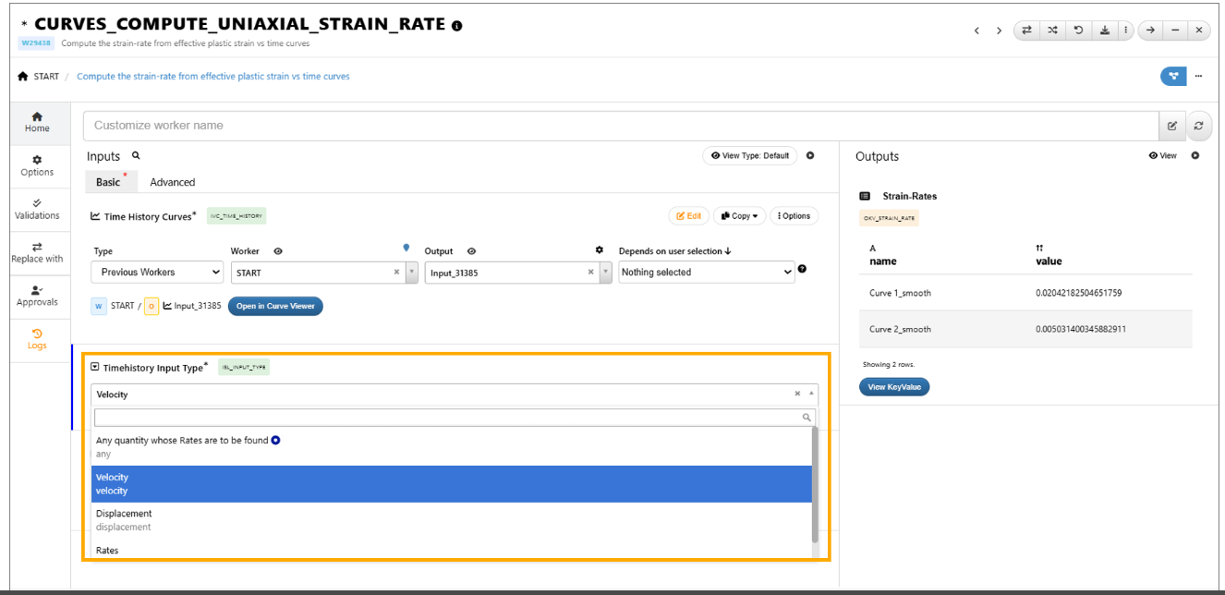Screen dimensions: 1225x595
Task: Expand the Copy dropdown button
Action: (x=740, y=216)
